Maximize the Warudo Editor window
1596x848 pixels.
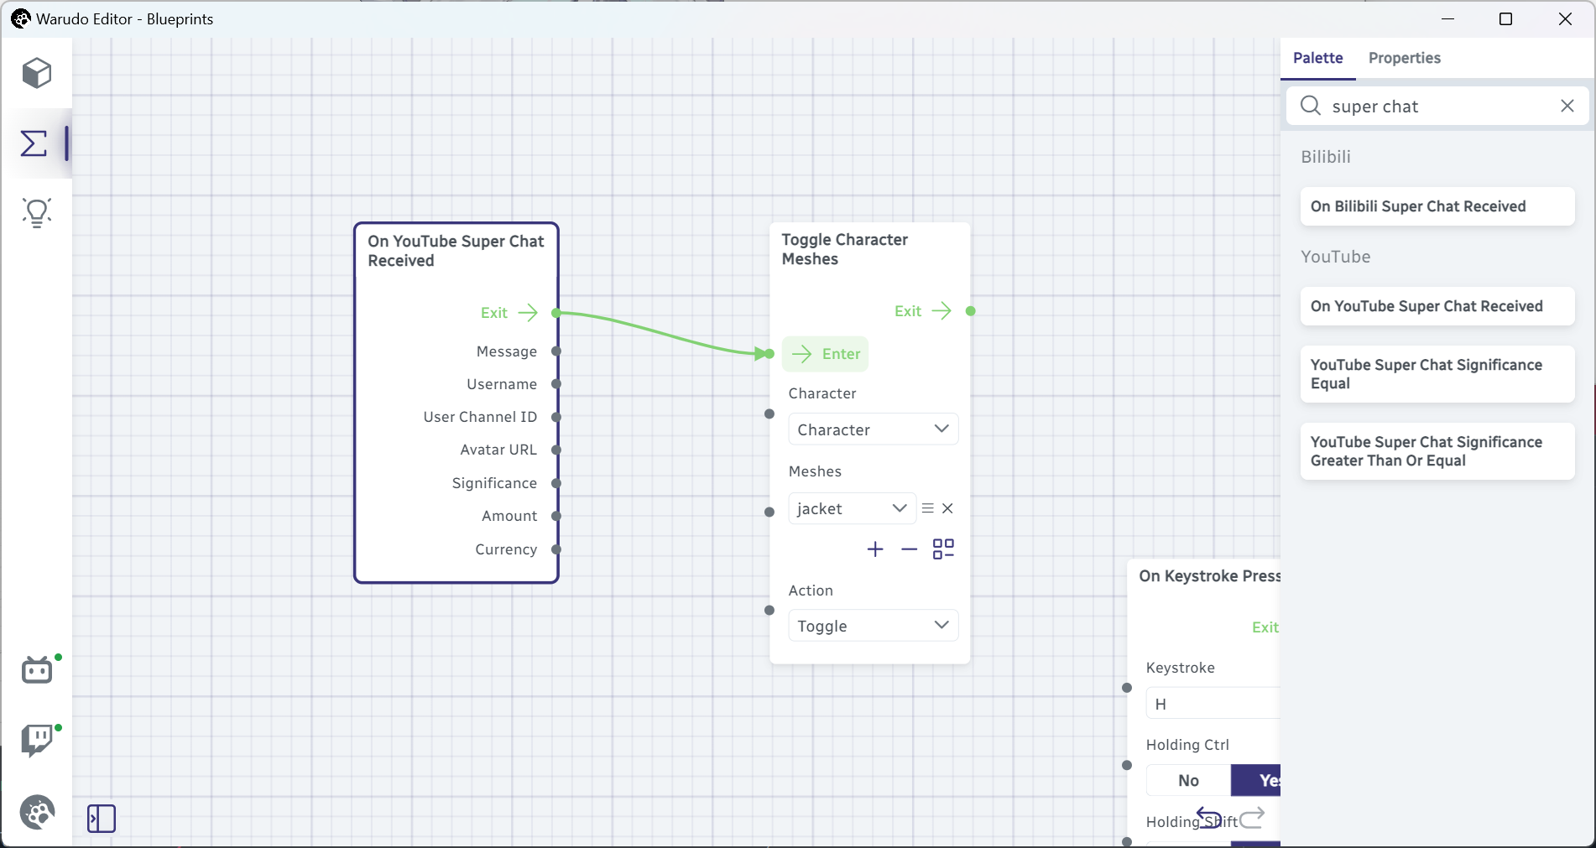[x=1505, y=18]
